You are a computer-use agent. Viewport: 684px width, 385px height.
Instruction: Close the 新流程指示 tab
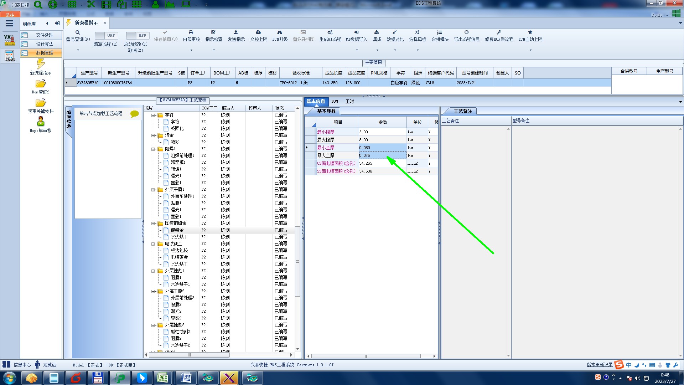coord(105,23)
